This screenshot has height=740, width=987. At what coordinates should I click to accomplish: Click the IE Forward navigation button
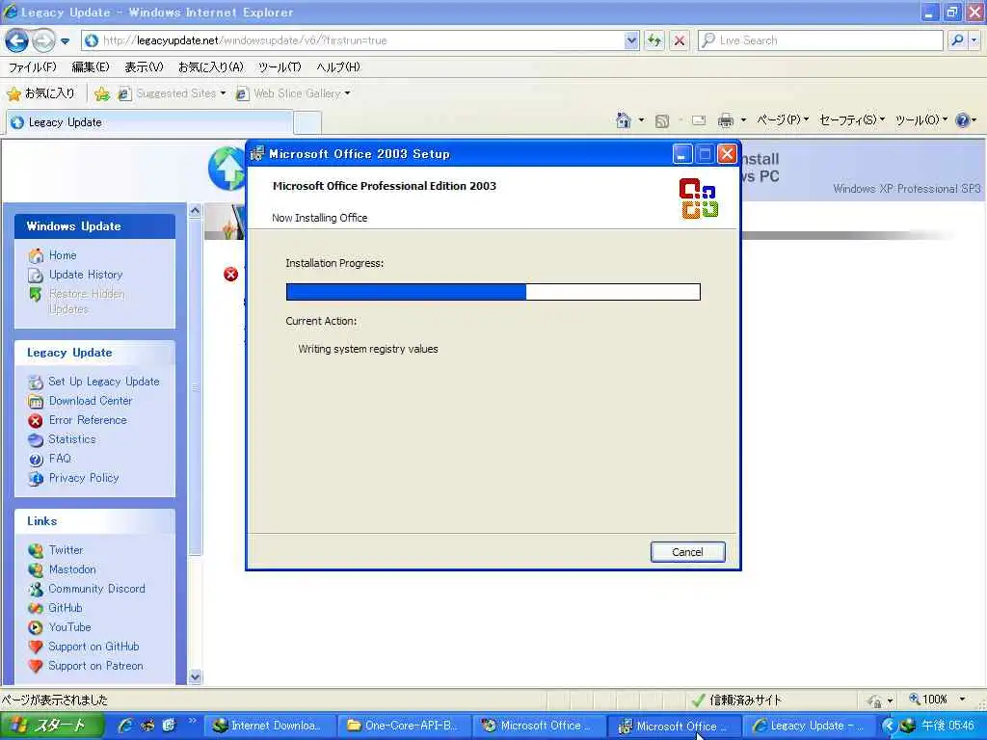click(42, 40)
